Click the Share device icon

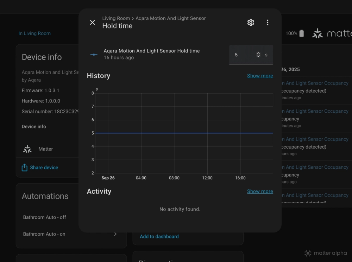coord(24,167)
